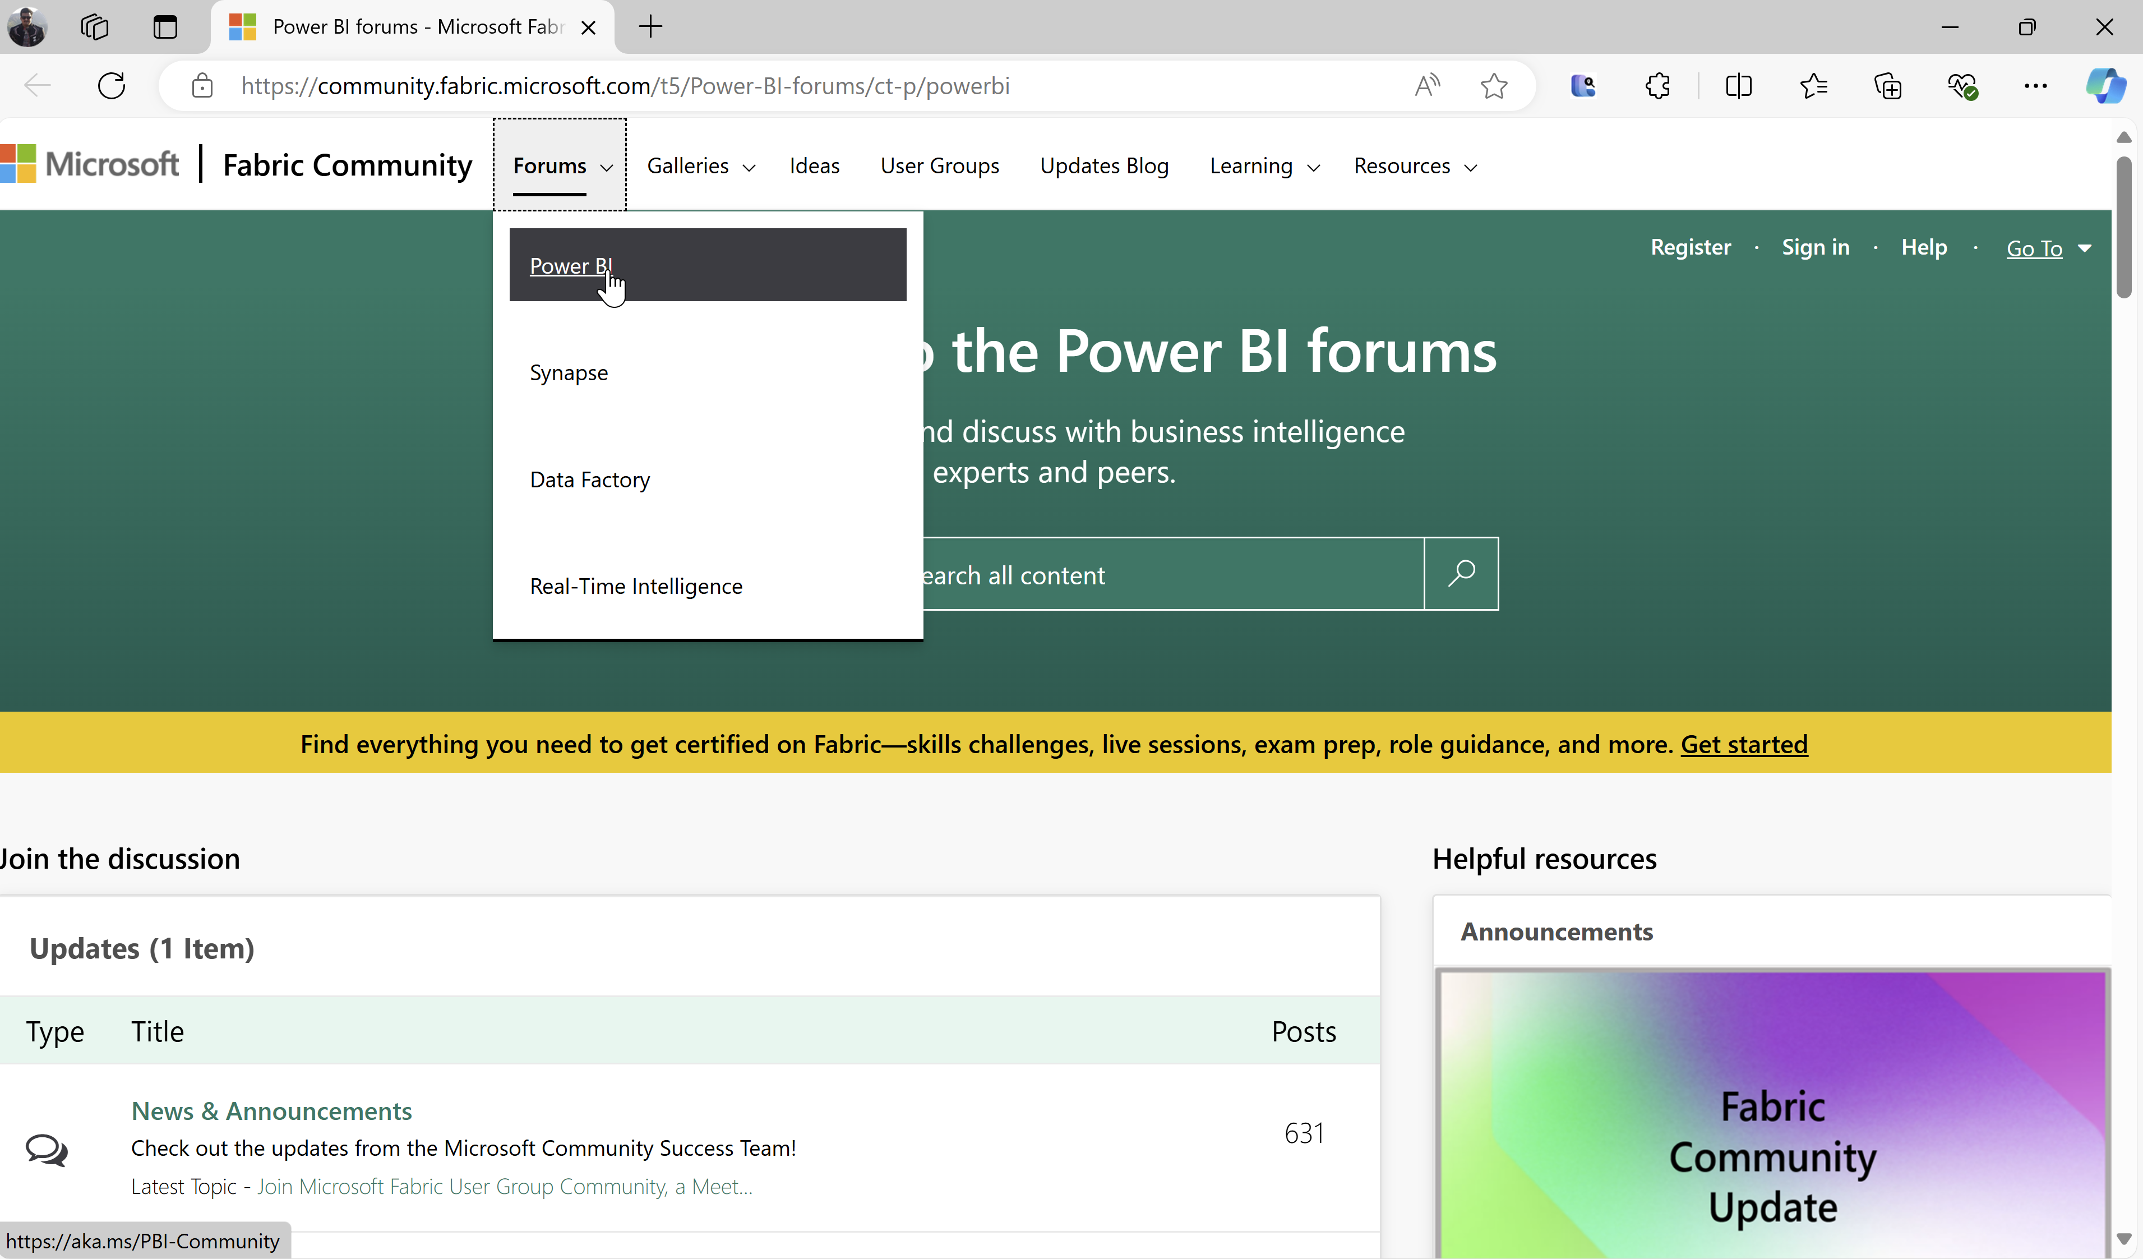
Task: Click the Register link
Action: [1691, 247]
